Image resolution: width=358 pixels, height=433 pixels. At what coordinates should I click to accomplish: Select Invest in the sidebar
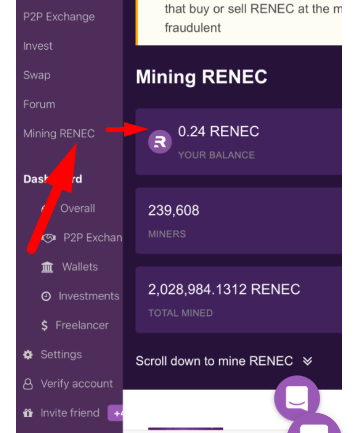[x=38, y=46]
